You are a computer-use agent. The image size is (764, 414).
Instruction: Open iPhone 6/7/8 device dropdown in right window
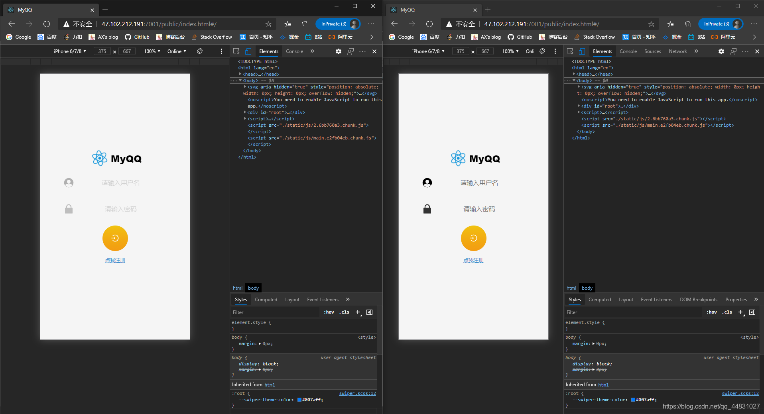[x=428, y=51]
